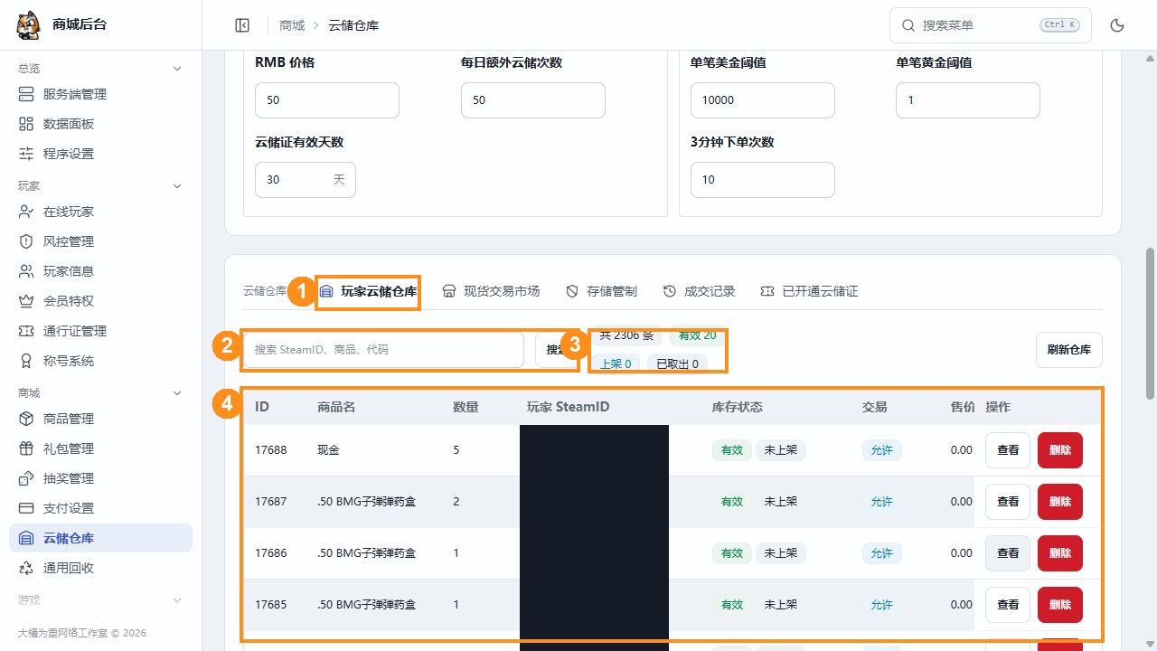The width and height of the screenshot is (1157, 651).
Task: Select the 已开通云储证 tab
Action: pyautogui.click(x=809, y=291)
